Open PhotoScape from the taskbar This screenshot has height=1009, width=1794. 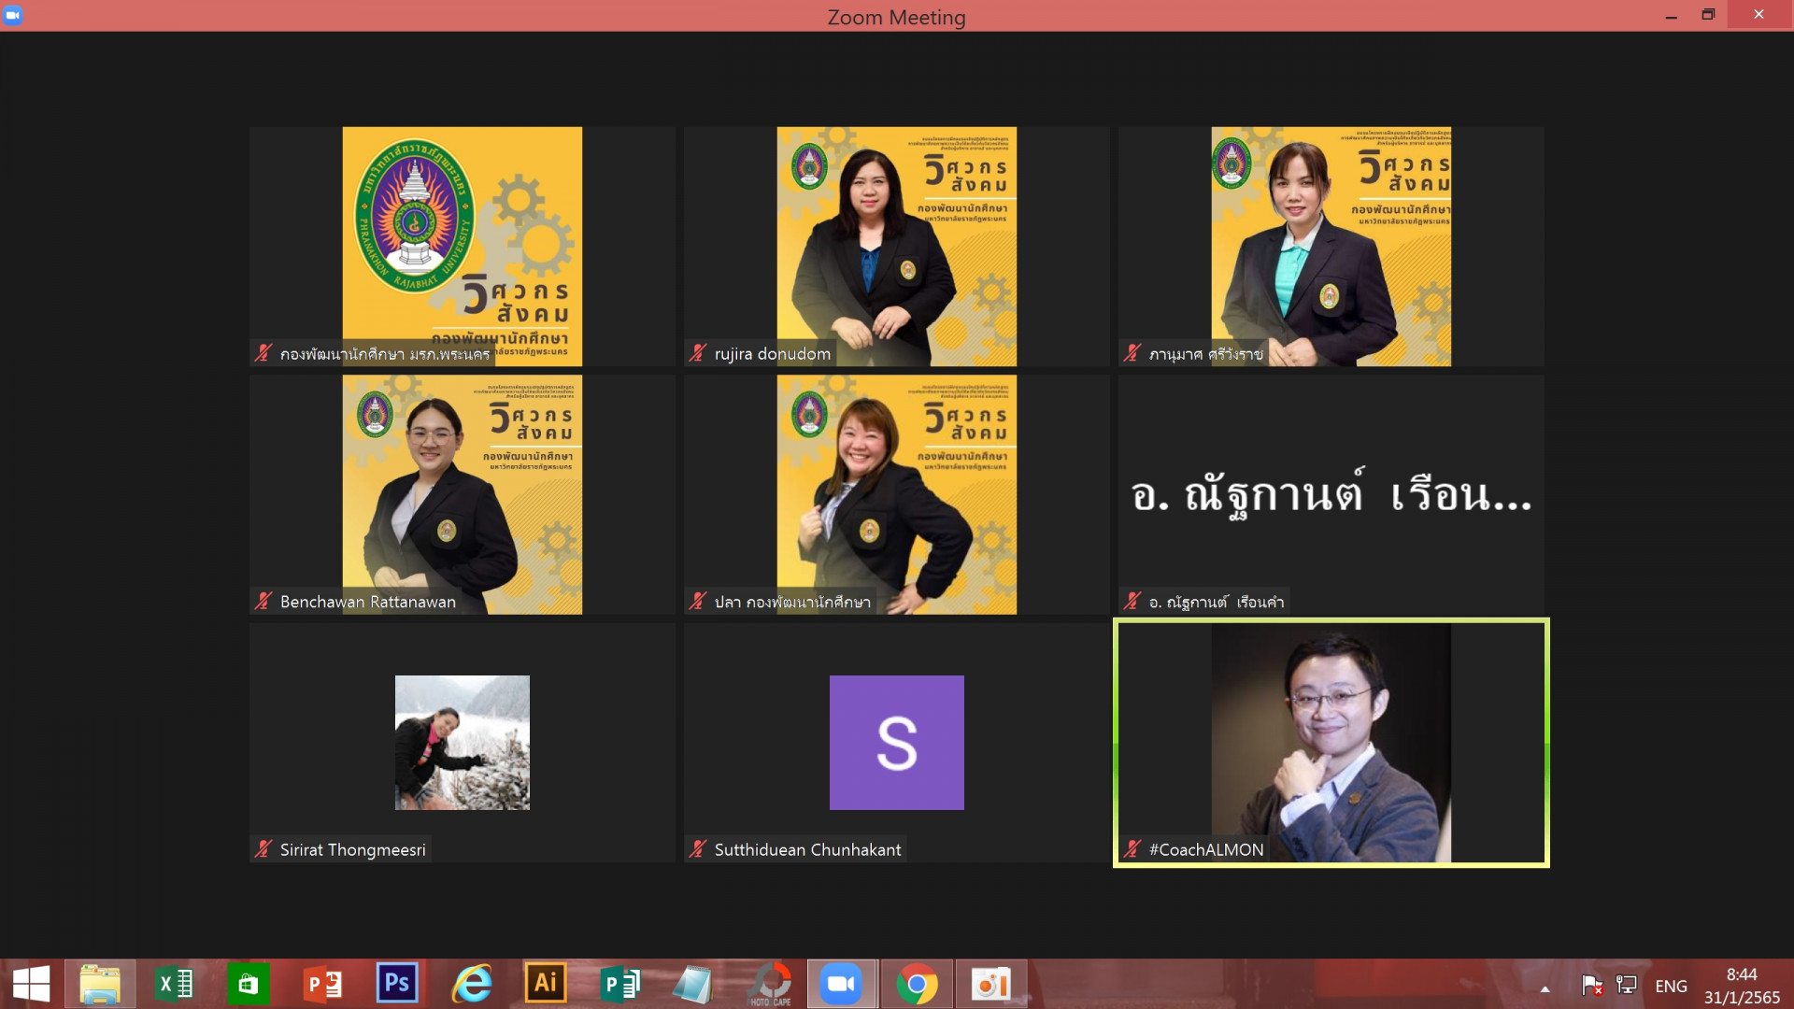pyautogui.click(x=770, y=984)
